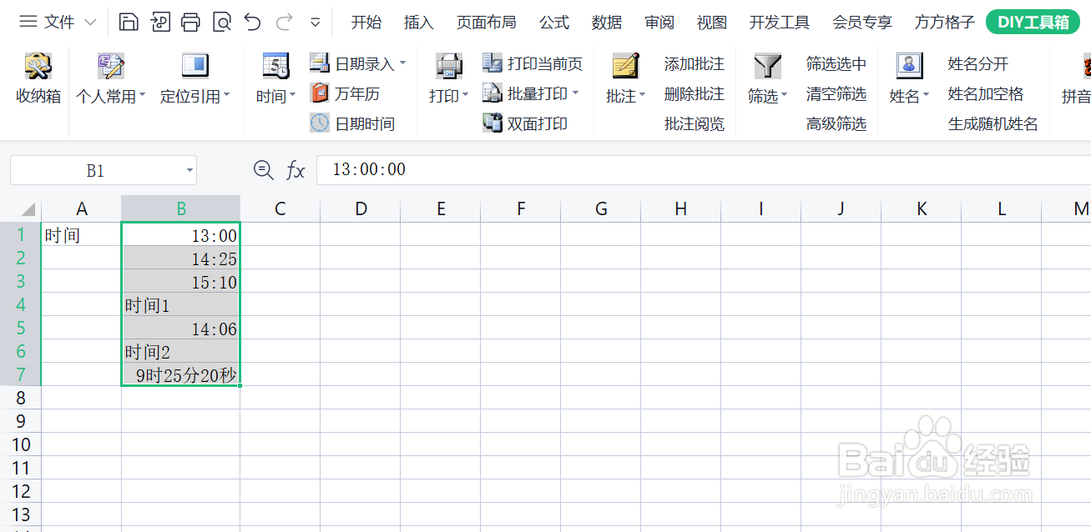Switch to the 插入 tab
Screen dimensions: 1091x532
click(x=419, y=23)
